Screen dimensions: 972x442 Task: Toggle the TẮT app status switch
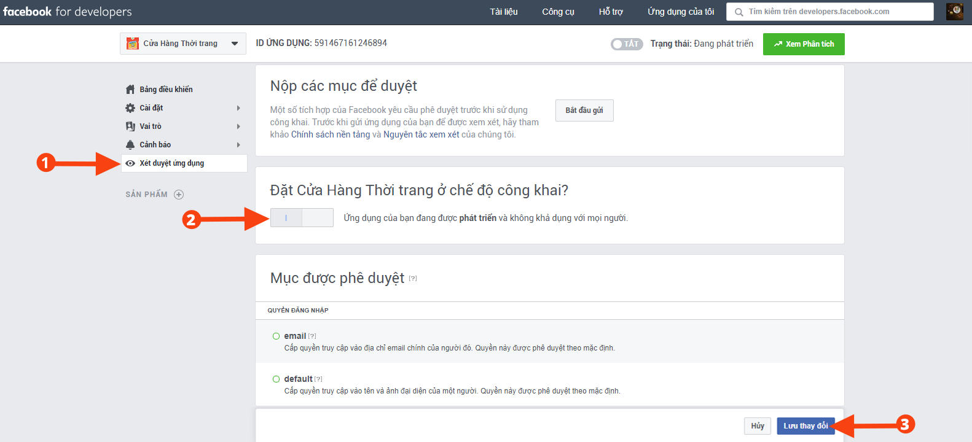coord(626,44)
